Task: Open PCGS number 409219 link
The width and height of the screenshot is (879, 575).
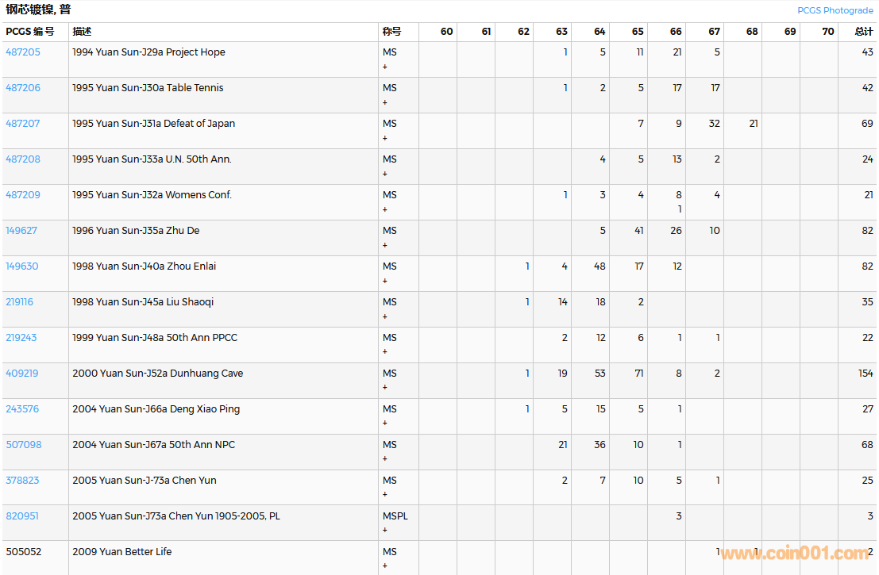Action: click(x=22, y=374)
